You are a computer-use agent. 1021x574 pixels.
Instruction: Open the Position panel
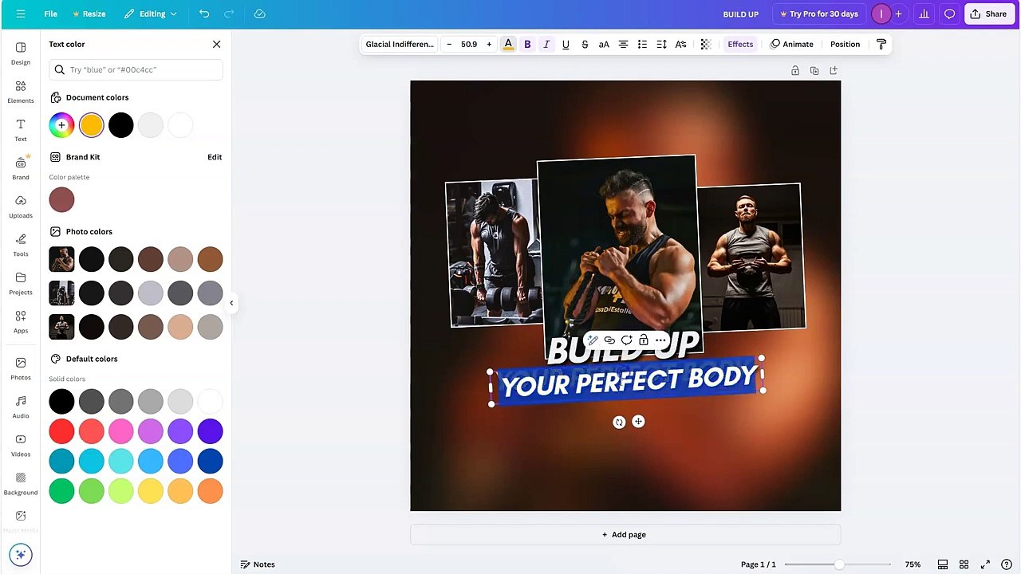(x=845, y=44)
